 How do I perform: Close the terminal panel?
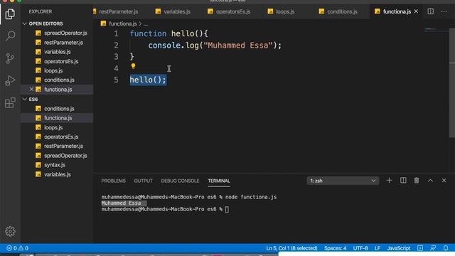[x=444, y=181]
